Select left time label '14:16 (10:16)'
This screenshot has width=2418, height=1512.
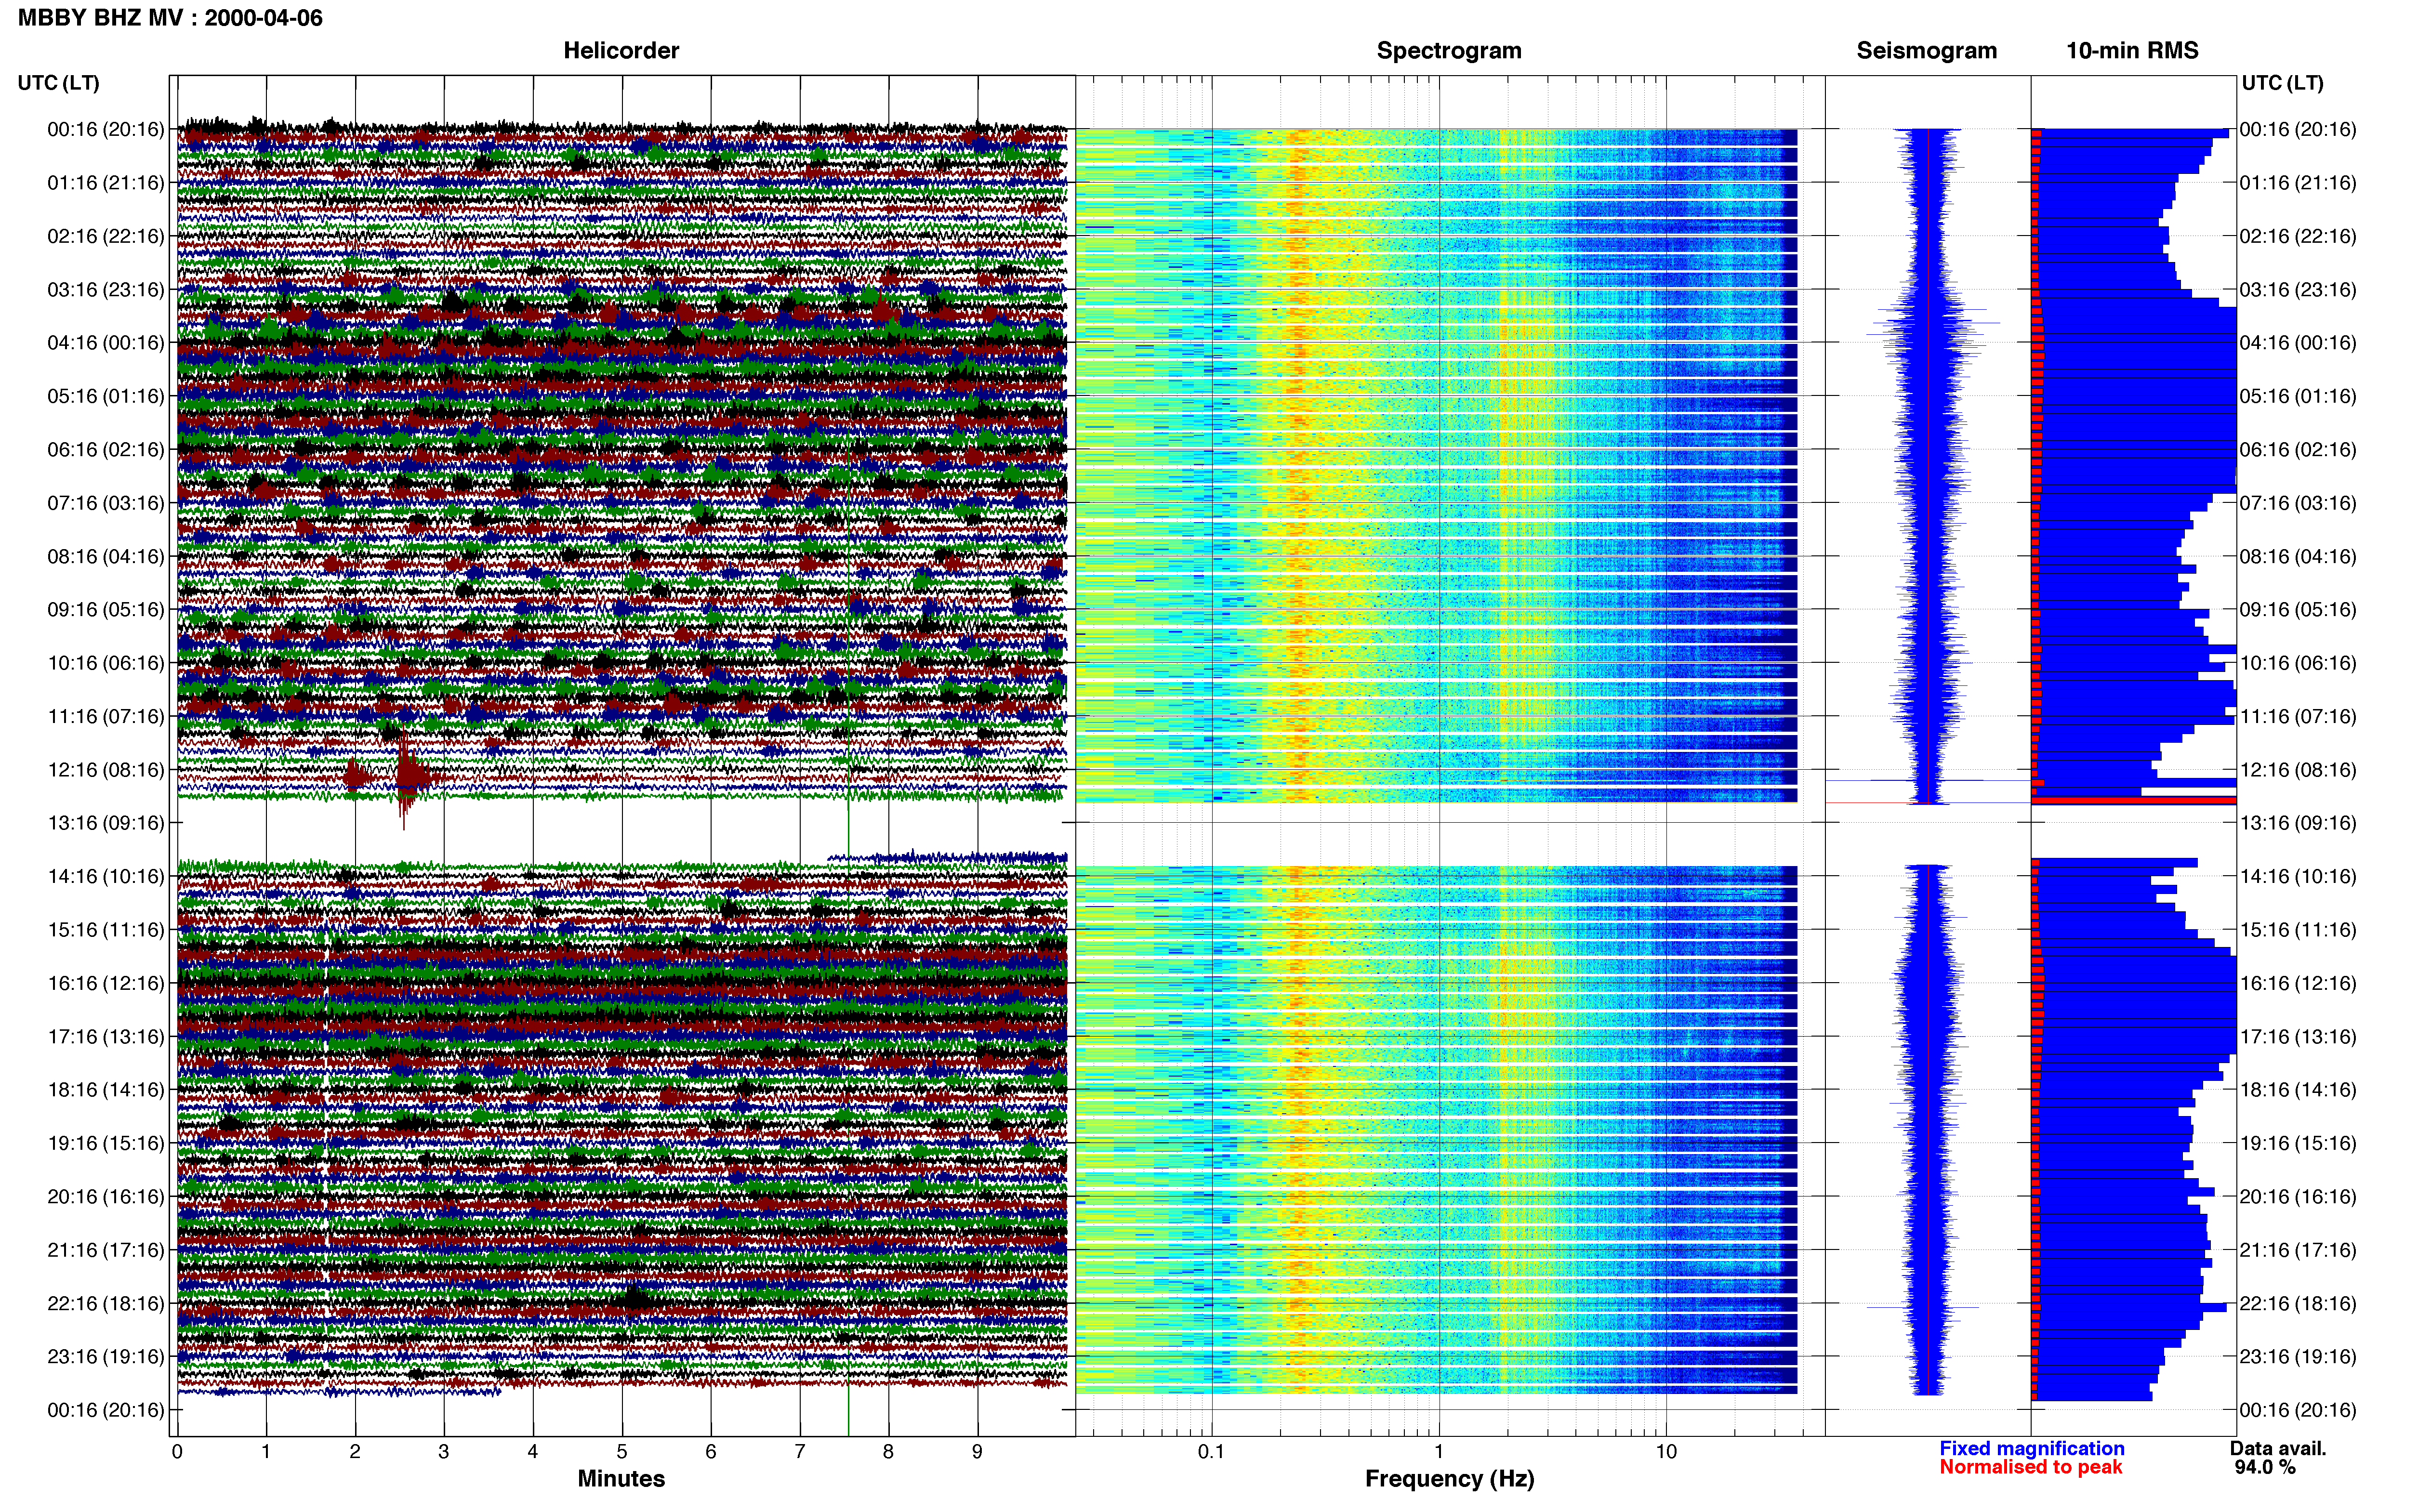(x=106, y=877)
